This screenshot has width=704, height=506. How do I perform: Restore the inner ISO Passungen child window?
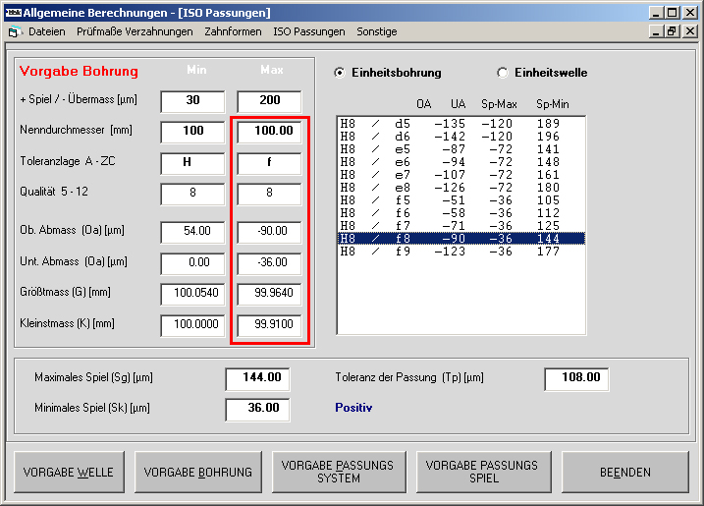(673, 31)
